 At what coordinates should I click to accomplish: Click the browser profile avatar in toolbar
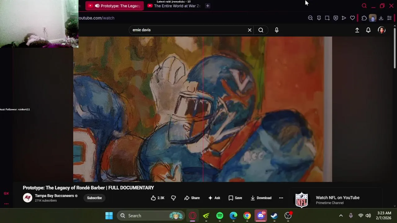click(372, 18)
